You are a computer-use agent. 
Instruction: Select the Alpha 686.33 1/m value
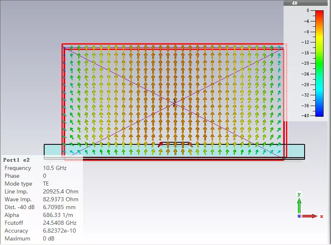tap(58, 215)
